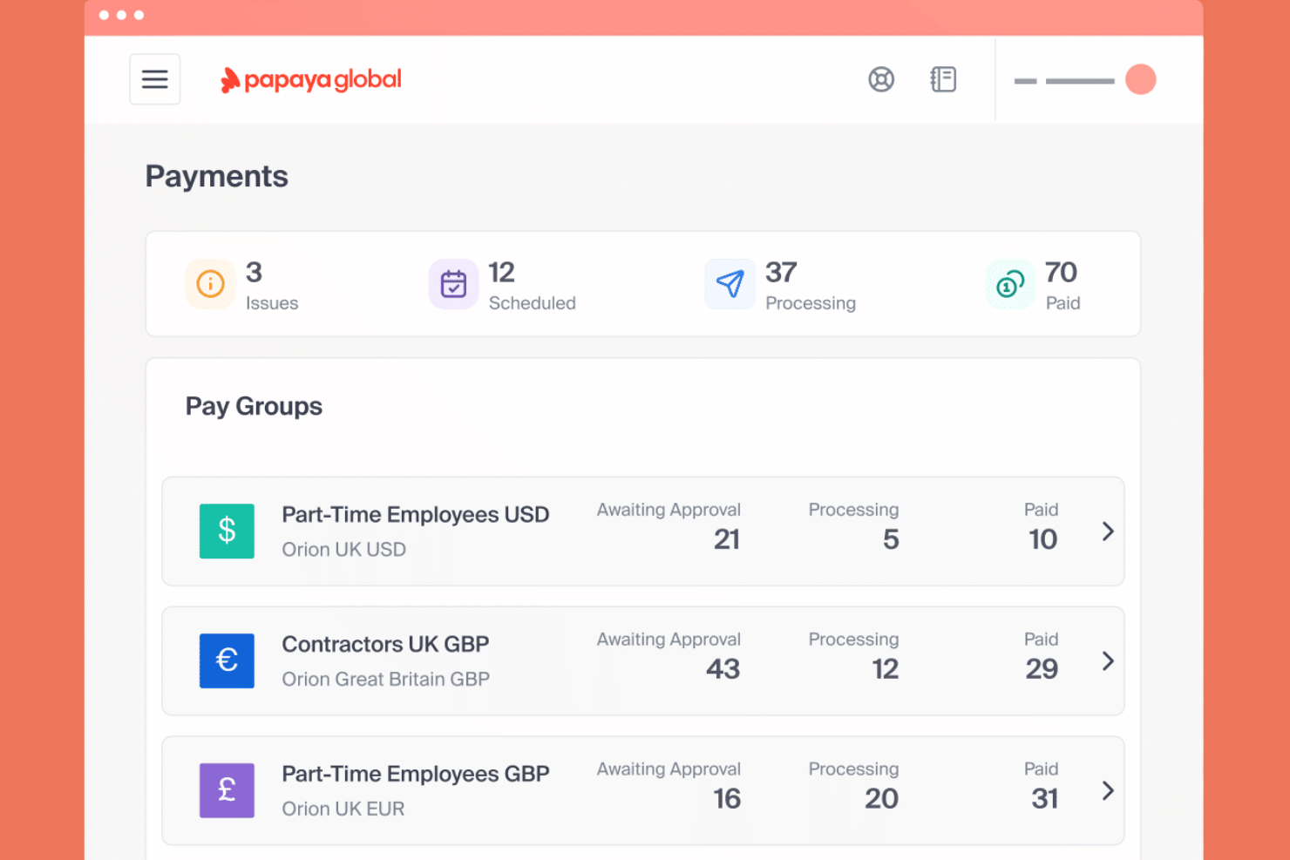Click the Paid coins icon
The image size is (1290, 860).
pyautogui.click(x=1009, y=284)
